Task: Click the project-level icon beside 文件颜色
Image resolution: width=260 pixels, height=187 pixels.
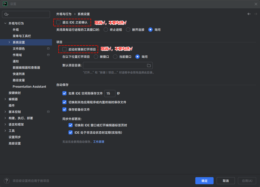Action: tap(48, 49)
